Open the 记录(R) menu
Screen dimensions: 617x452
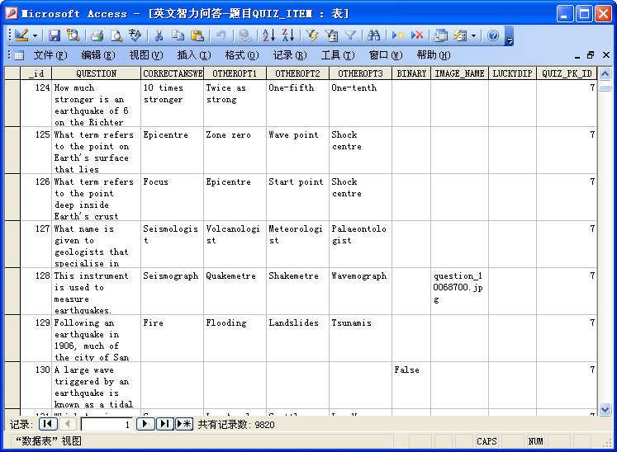[290, 55]
